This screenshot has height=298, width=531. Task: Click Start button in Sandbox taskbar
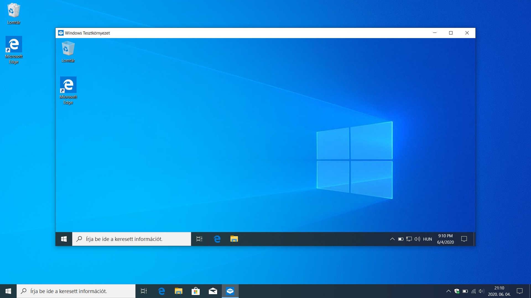(64, 239)
